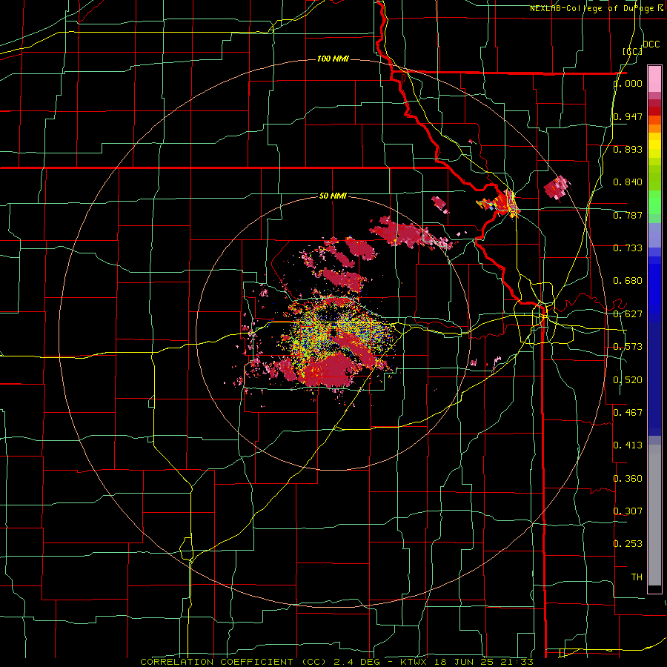Click the 0.307 legend value
The image size is (667, 667).
click(628, 511)
